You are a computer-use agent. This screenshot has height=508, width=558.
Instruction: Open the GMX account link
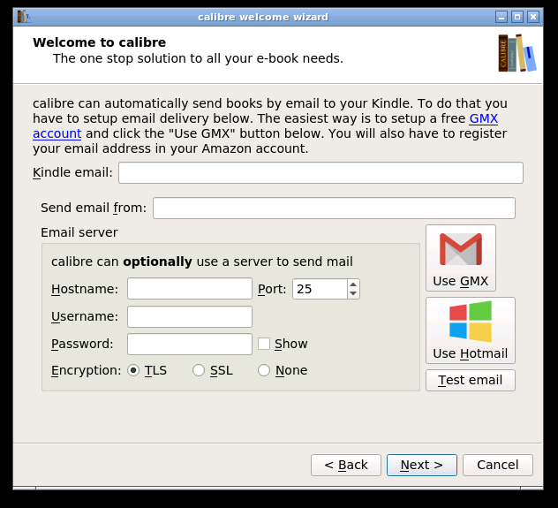tap(483, 118)
